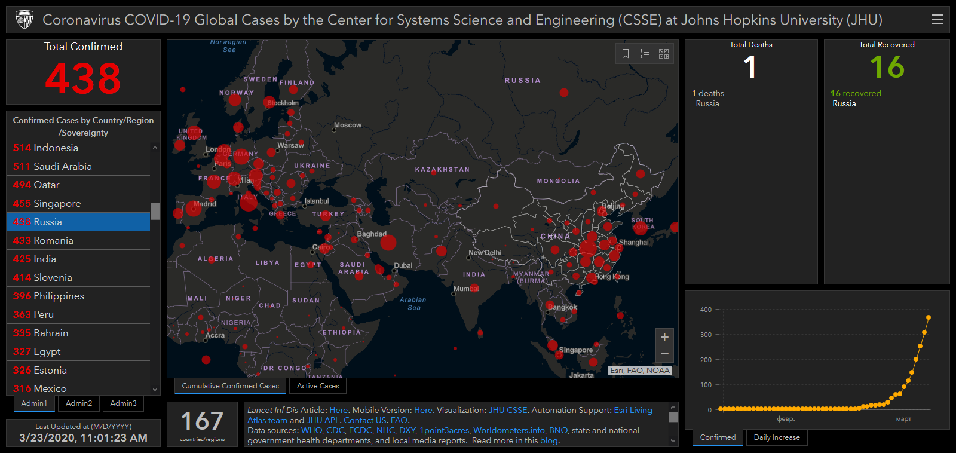Image resolution: width=956 pixels, height=453 pixels.
Task: Select Indonesia in the country list
Action: coord(78,148)
